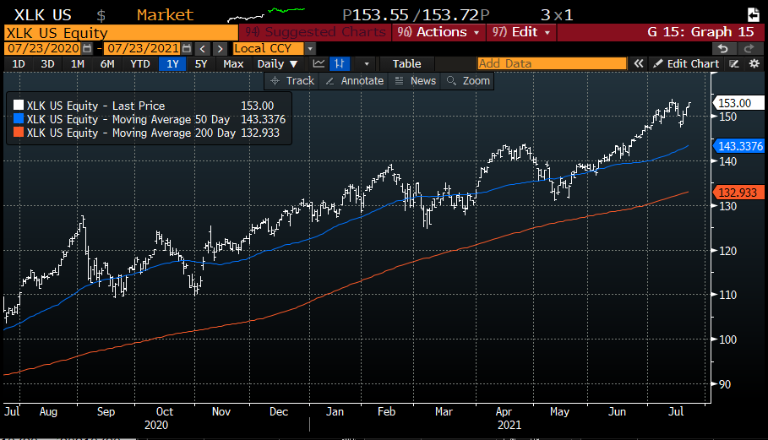Viewport: 768px width, 440px height.
Task: Click the white Last Price legend swatch
Action: [19, 106]
